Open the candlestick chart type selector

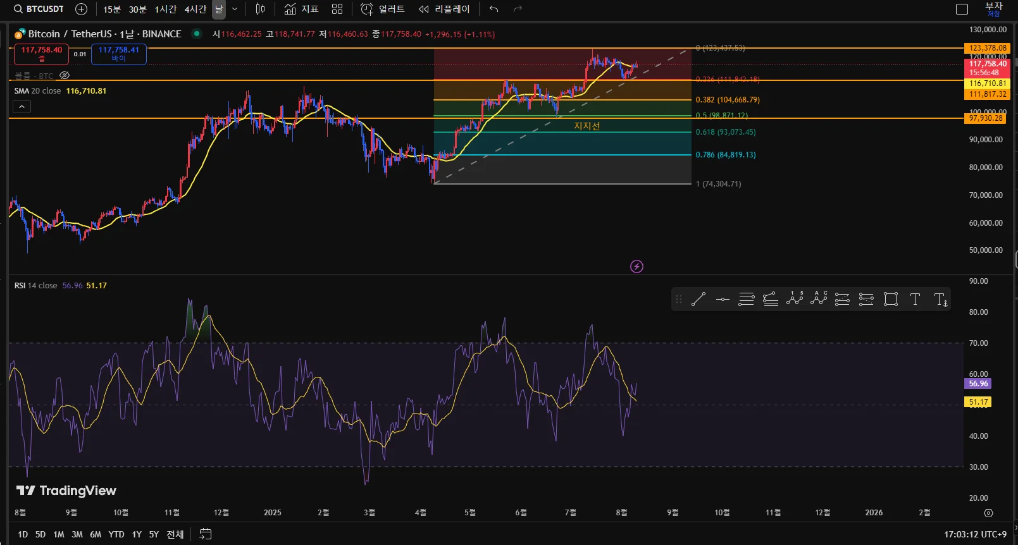point(260,9)
